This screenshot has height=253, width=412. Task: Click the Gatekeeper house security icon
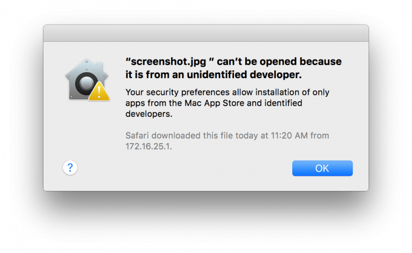coord(87,80)
